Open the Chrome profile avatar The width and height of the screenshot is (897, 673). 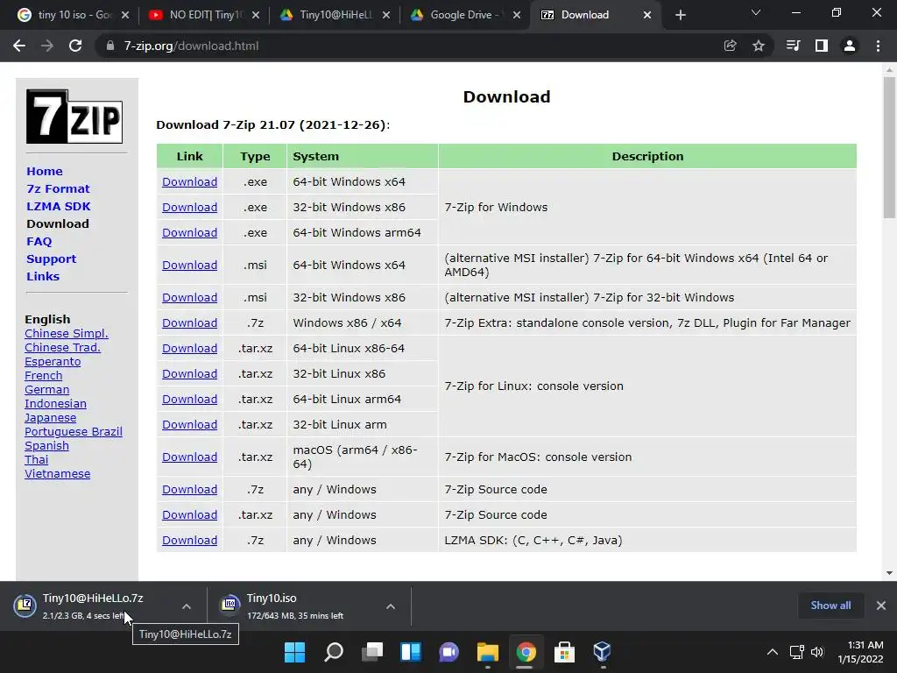(x=850, y=46)
